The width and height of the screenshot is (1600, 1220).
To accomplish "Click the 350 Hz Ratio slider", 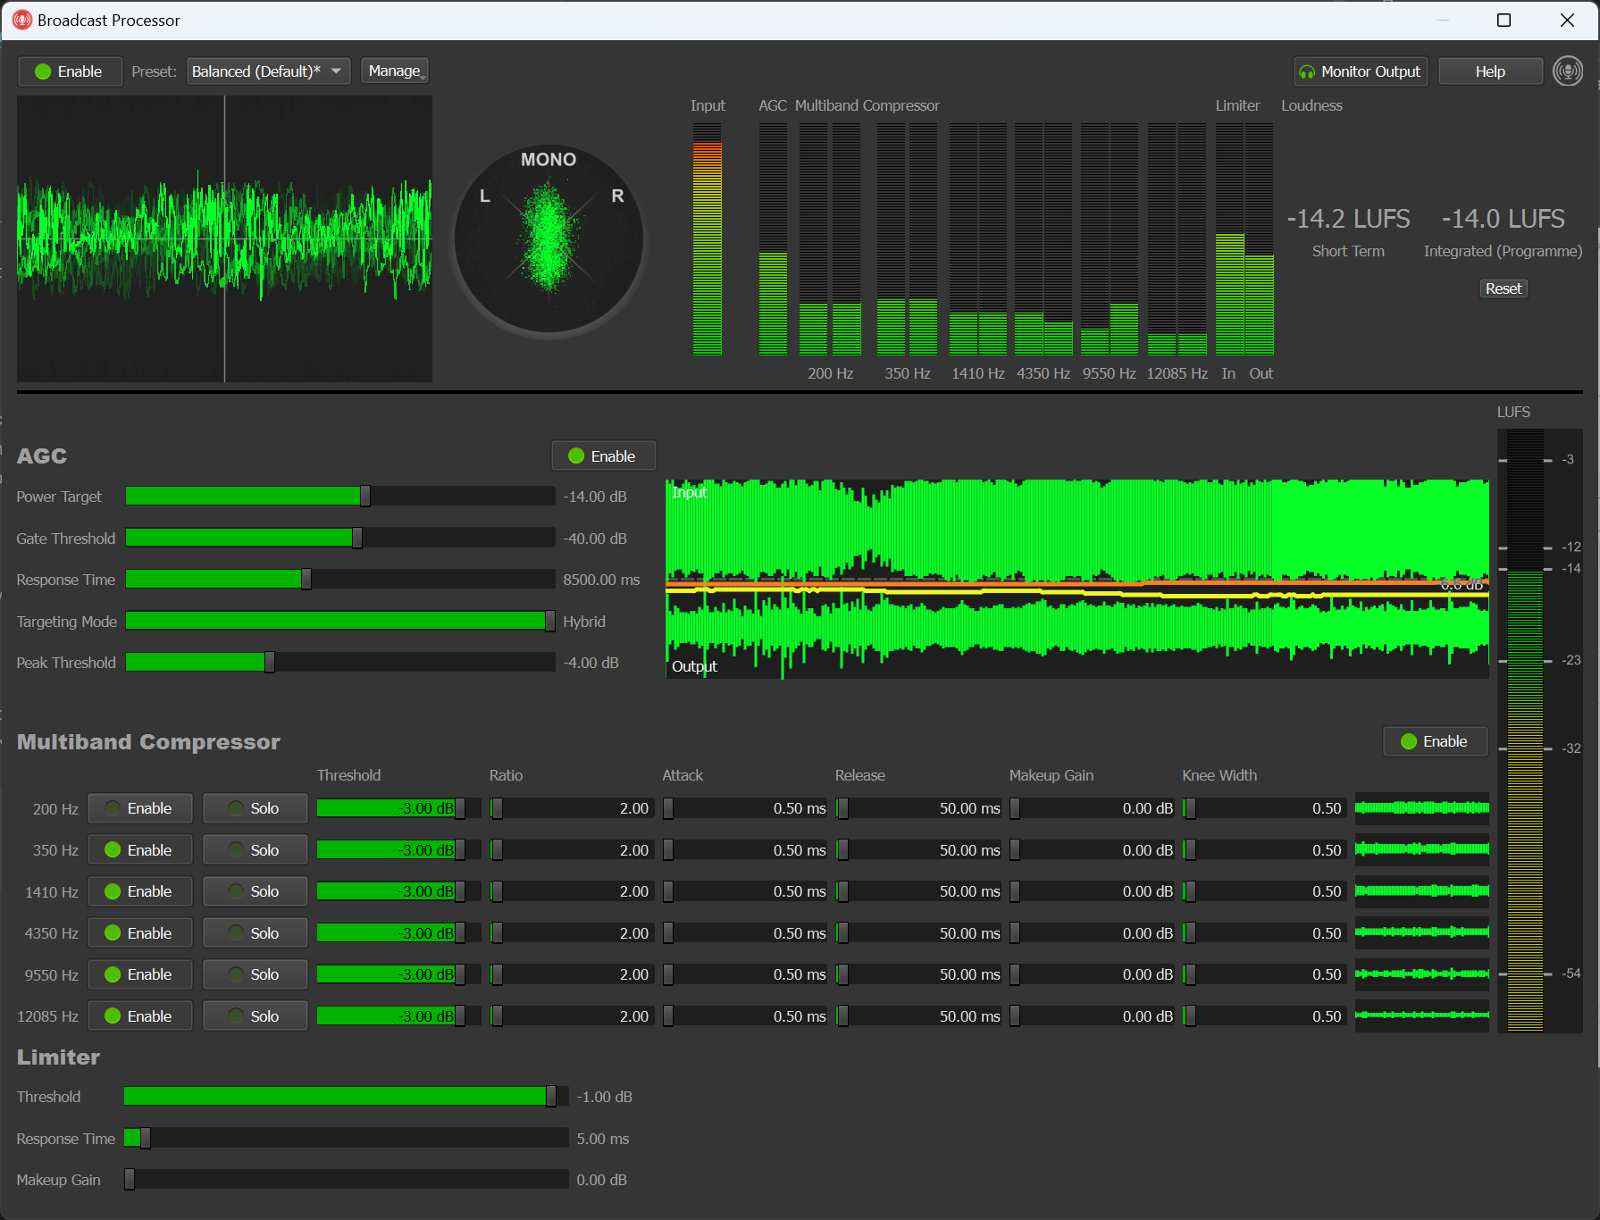I will [572, 850].
